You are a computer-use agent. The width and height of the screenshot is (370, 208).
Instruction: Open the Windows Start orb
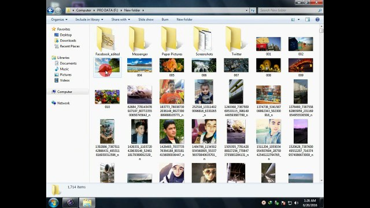54,203
